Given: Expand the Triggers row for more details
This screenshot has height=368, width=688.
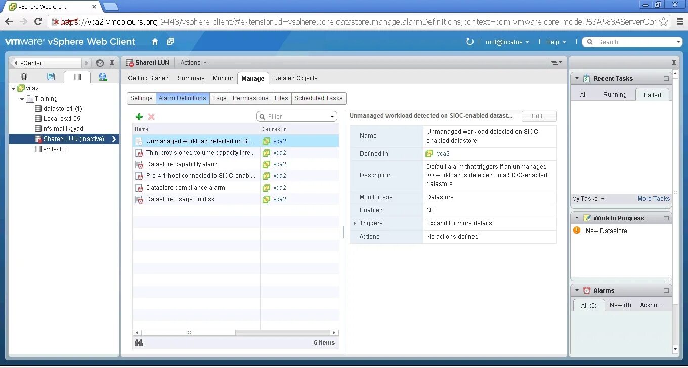Looking at the screenshot, I should pyautogui.click(x=354, y=223).
